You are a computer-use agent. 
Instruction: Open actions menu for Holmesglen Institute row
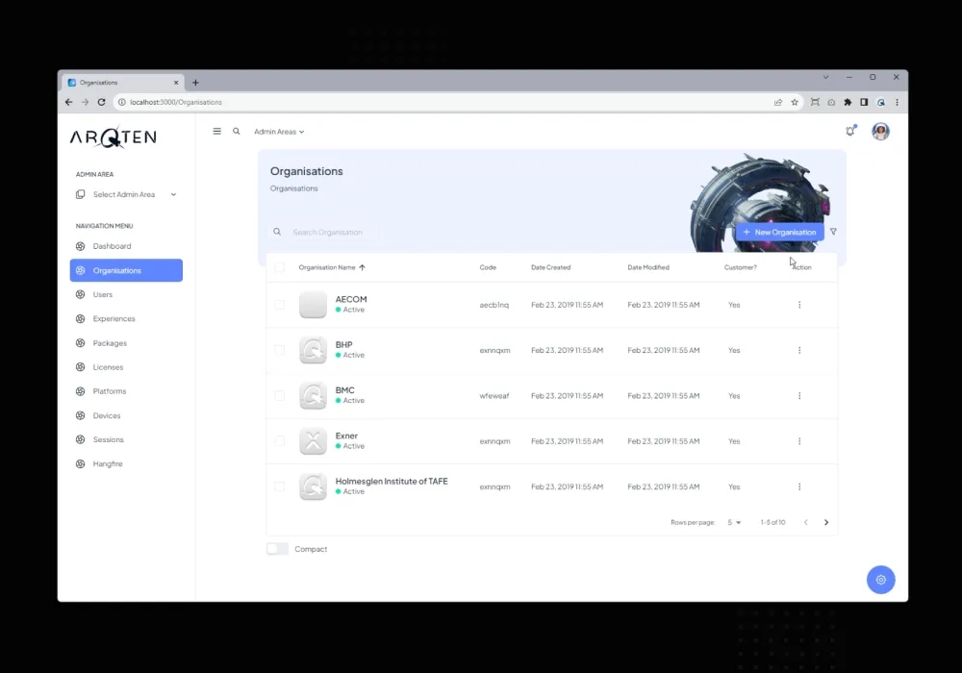coord(799,486)
